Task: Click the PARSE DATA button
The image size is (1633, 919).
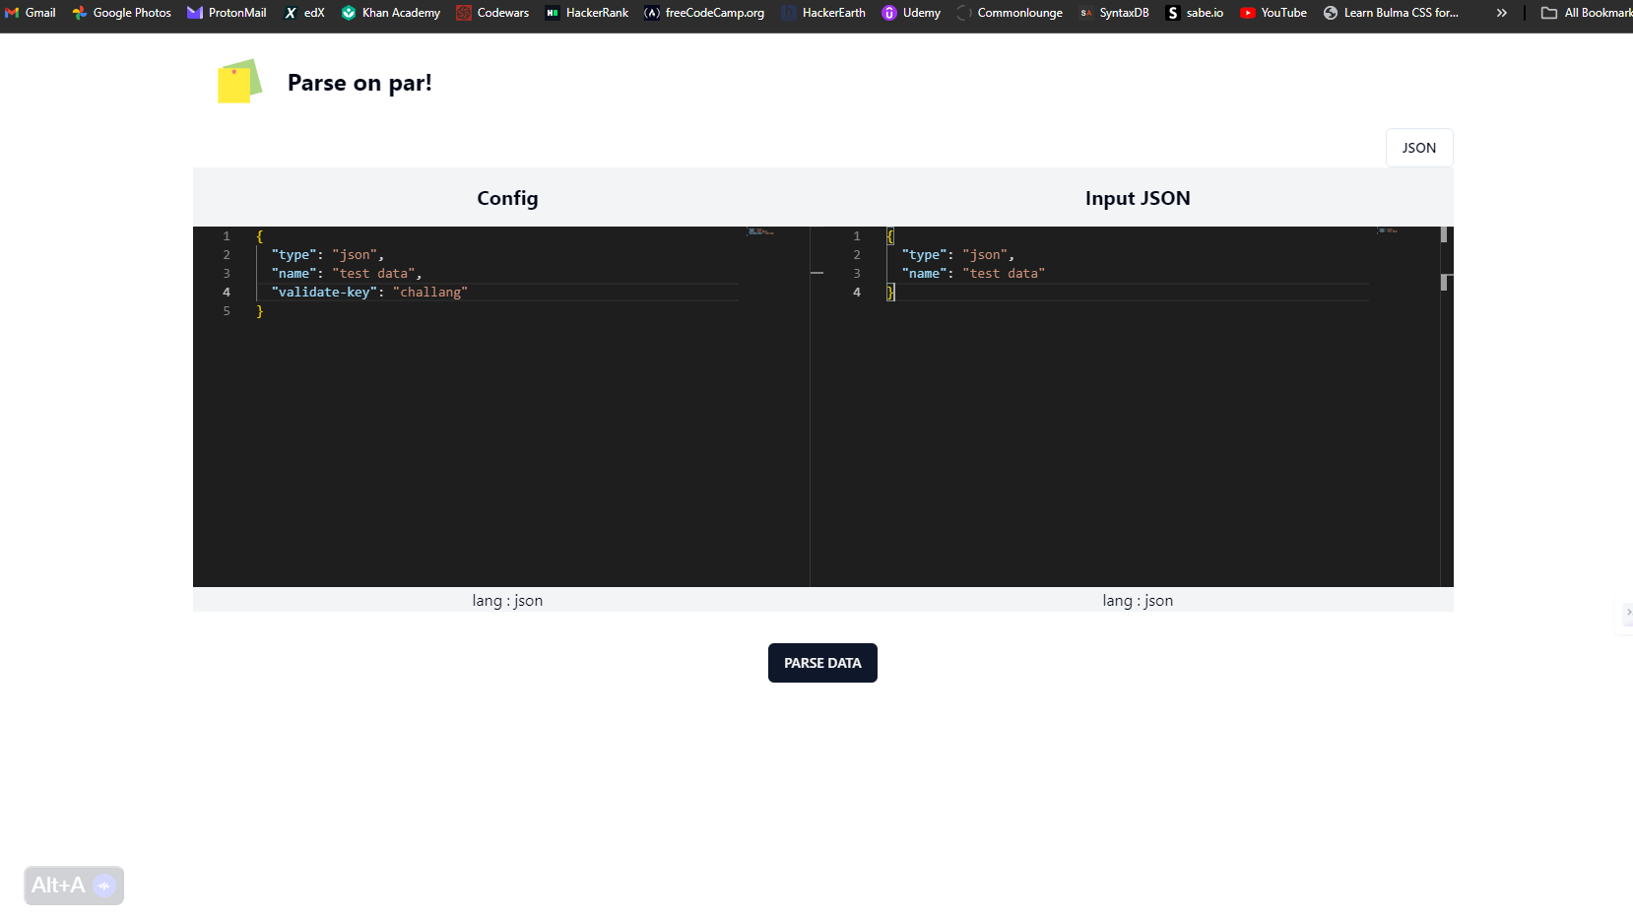Action: pyautogui.click(x=822, y=663)
